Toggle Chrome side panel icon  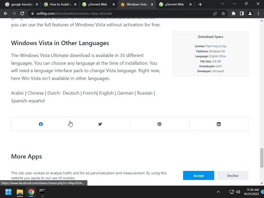pyautogui.click(x=242, y=13)
